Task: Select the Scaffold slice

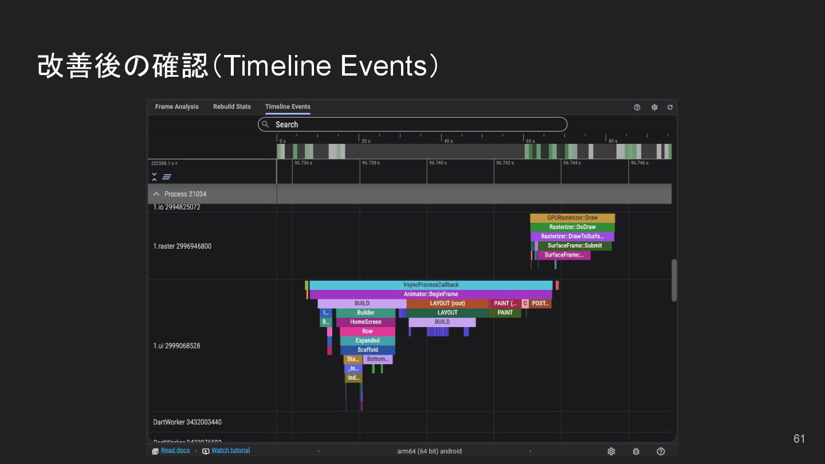Action: click(x=367, y=349)
